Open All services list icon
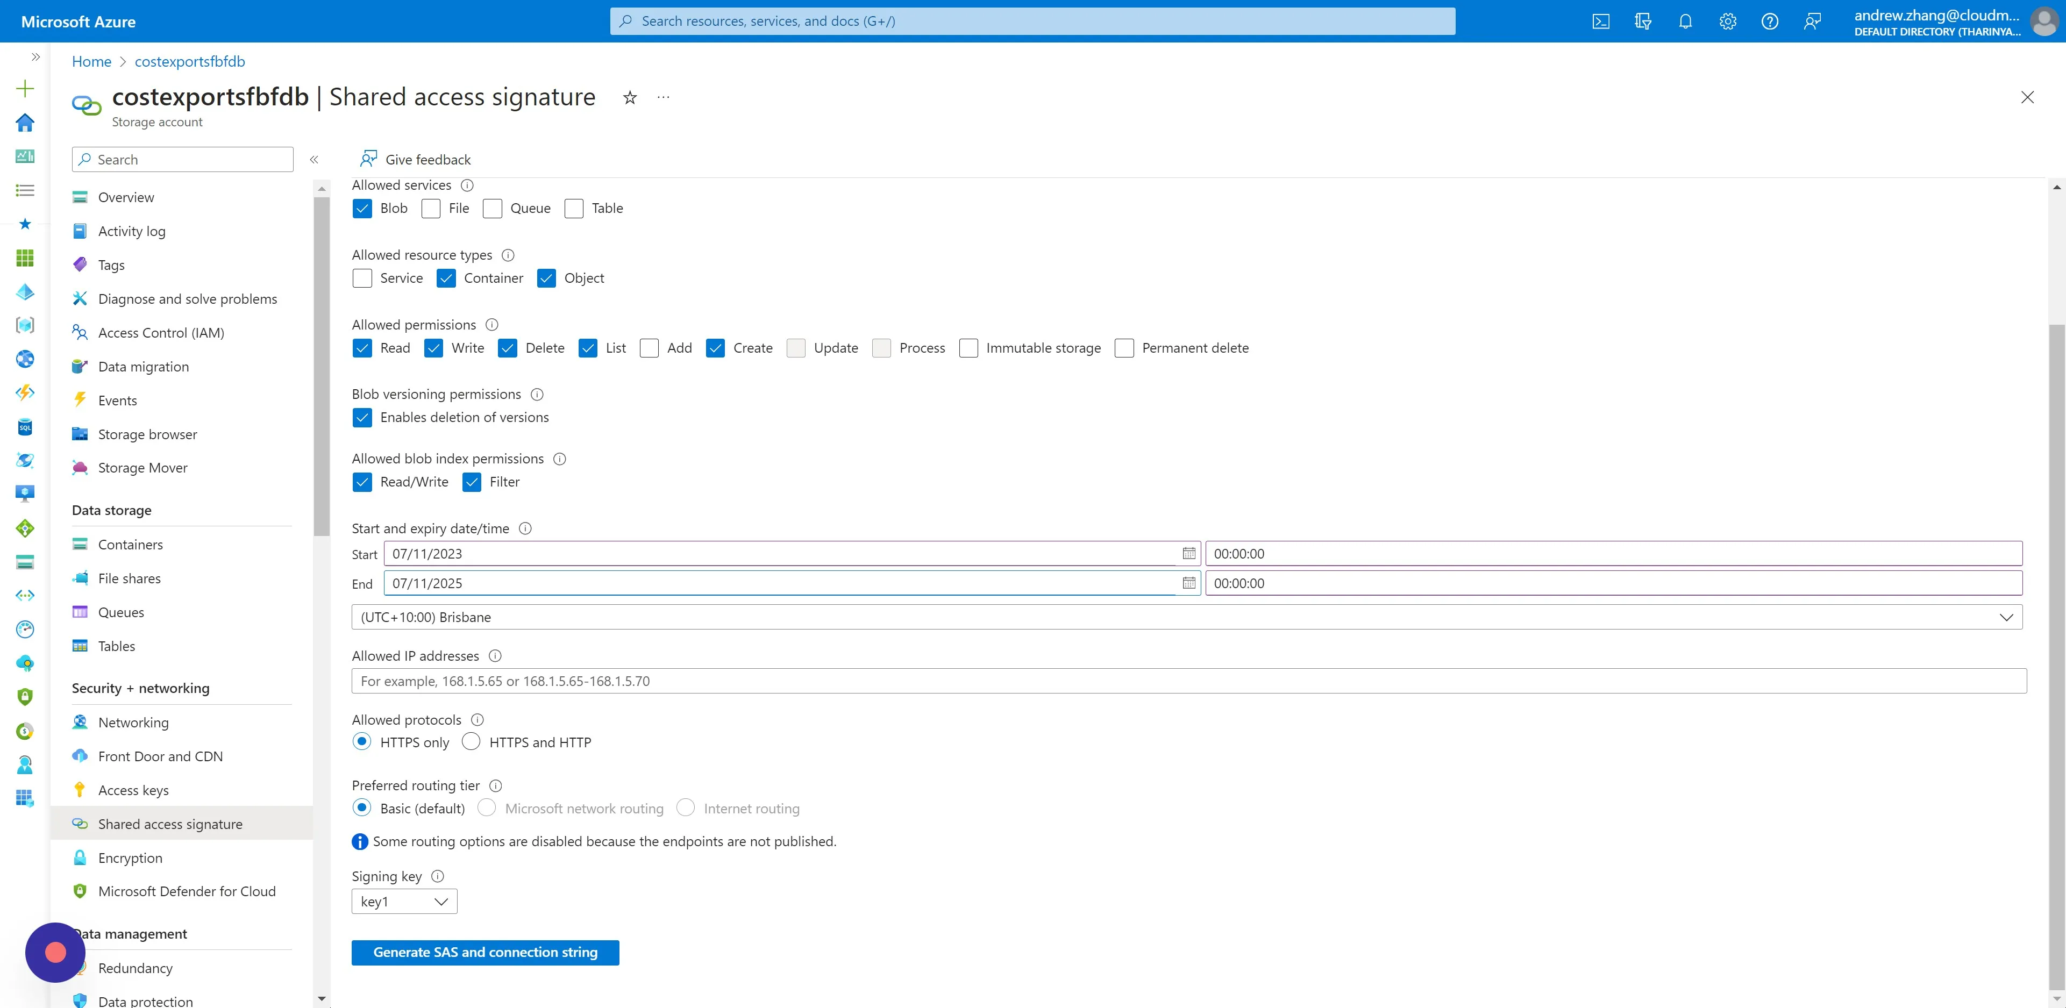2066x1008 pixels. tap(25, 190)
